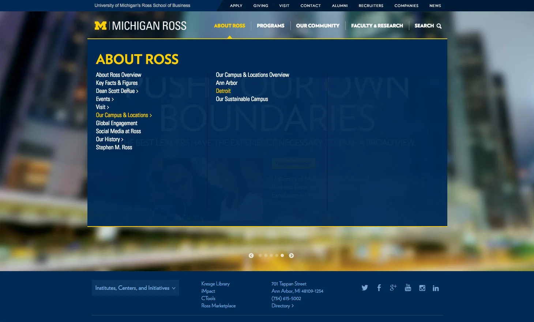Open Stephen M. Ross link

(x=114, y=147)
